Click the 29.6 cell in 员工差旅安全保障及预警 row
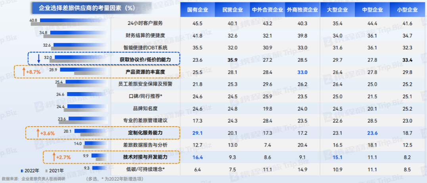Image resolution: width=427 pixels, height=183 pixels. (267, 84)
